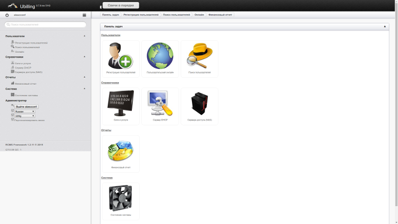The height and width of the screenshot is (224, 398).
Task: Click the sidebar NAS servers icon
Action: (x=12, y=72)
